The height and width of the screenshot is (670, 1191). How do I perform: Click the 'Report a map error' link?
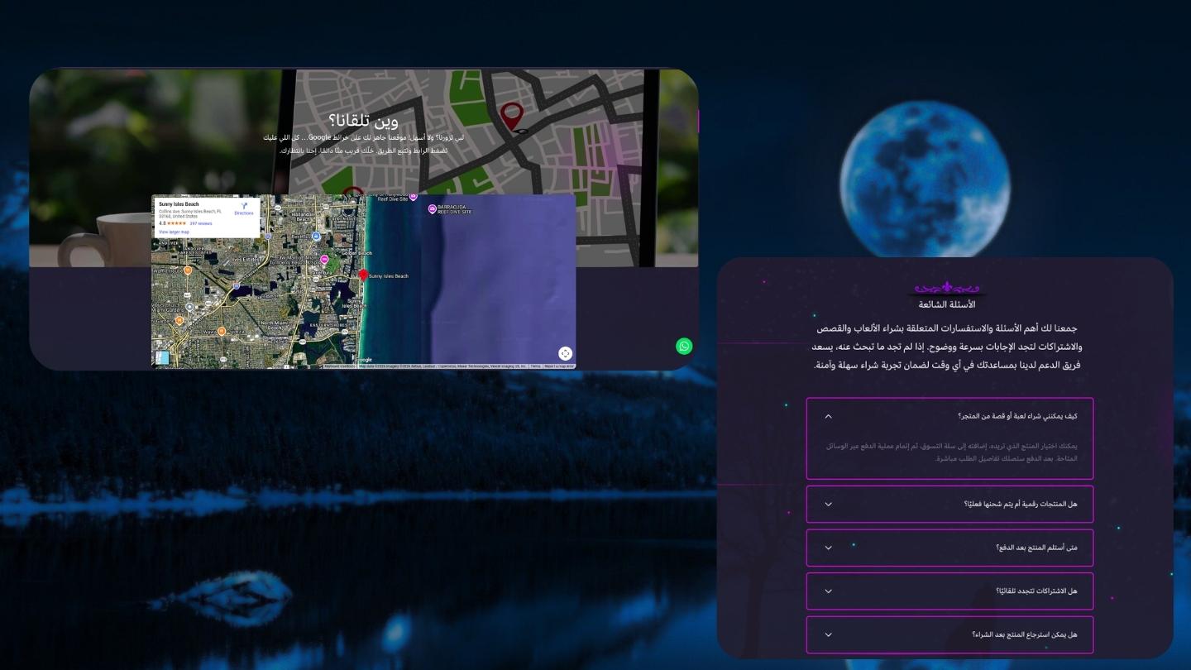(x=559, y=366)
